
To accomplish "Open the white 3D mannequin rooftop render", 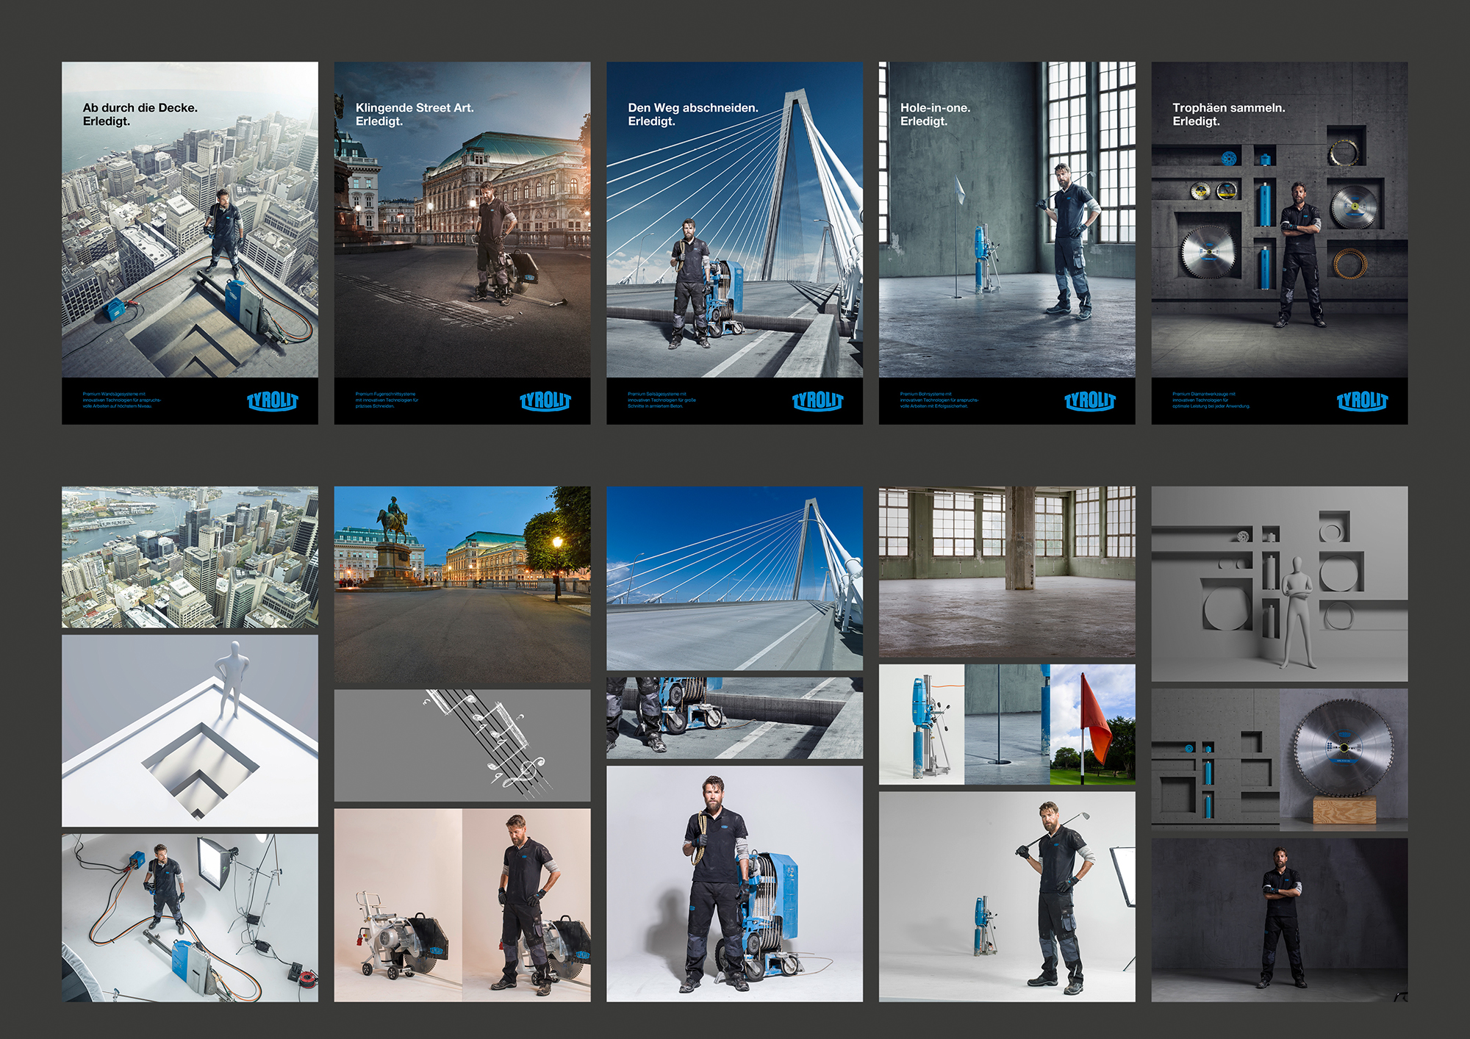I will coord(190,730).
